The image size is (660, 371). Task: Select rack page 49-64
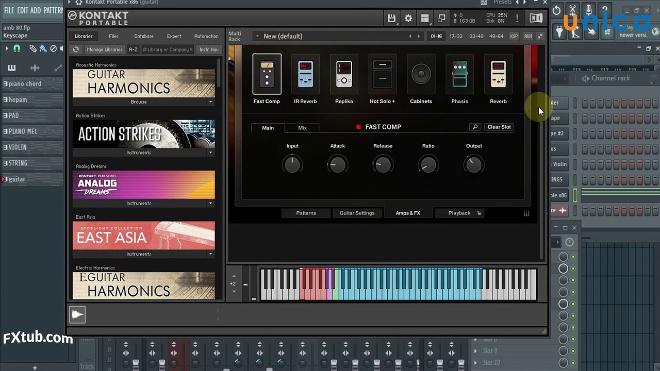coord(496,36)
